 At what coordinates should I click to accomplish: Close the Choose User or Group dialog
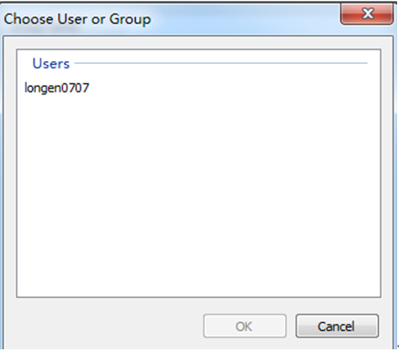point(367,14)
